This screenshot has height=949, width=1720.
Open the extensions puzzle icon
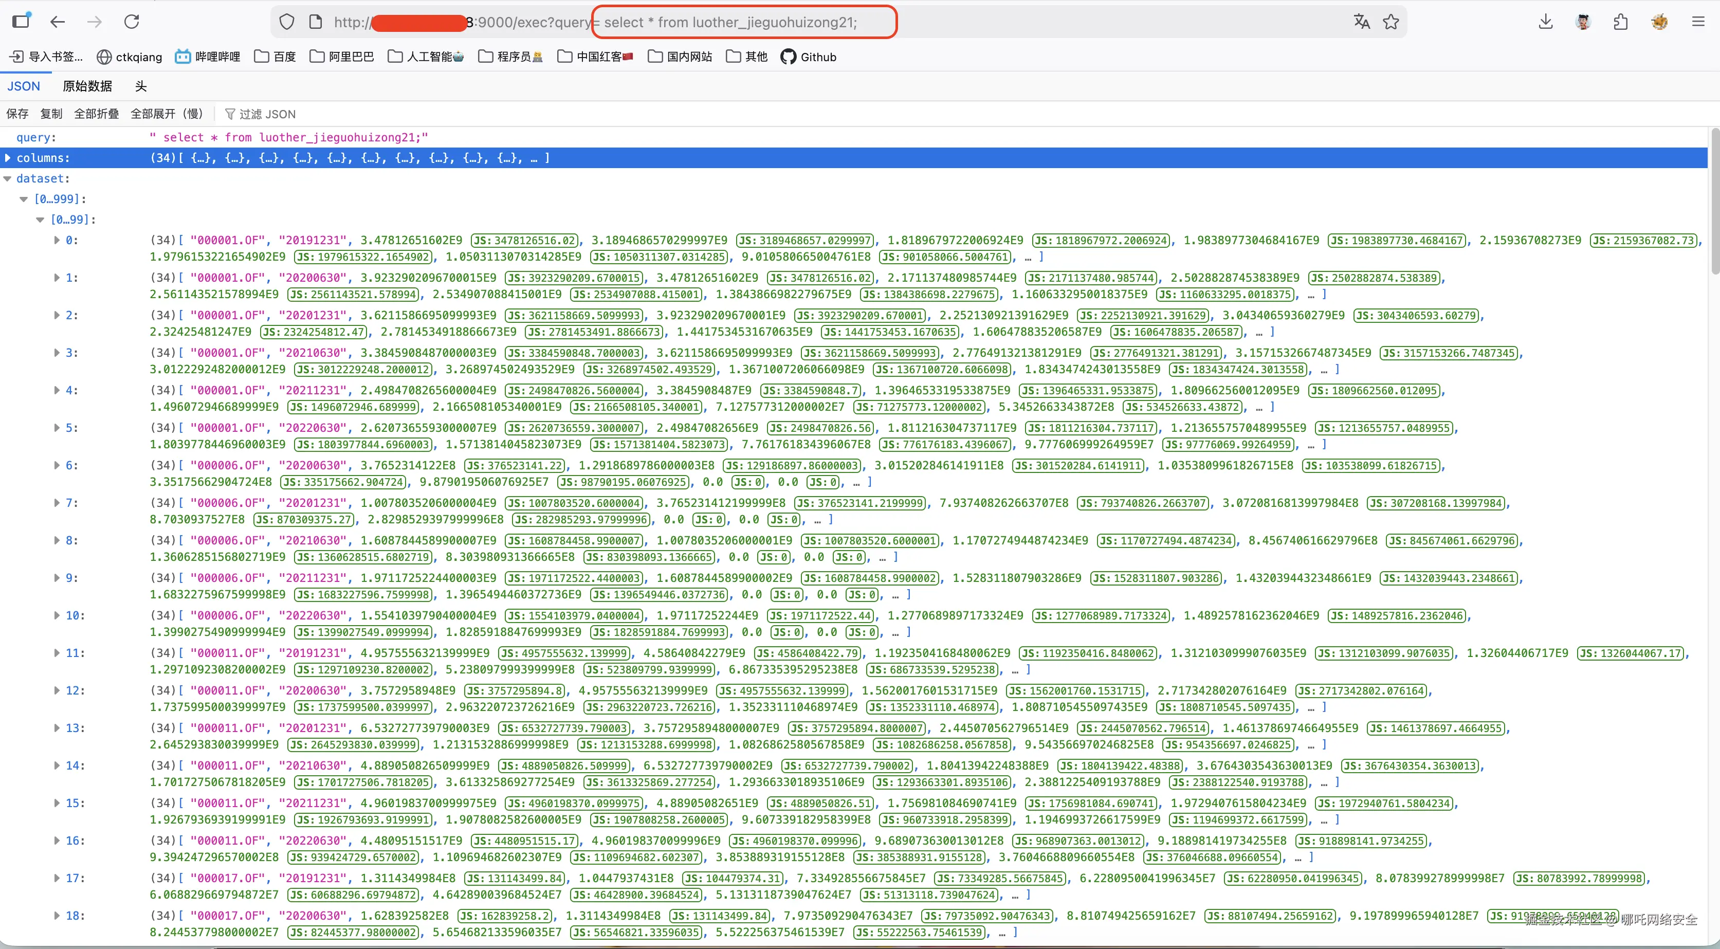(x=1620, y=22)
